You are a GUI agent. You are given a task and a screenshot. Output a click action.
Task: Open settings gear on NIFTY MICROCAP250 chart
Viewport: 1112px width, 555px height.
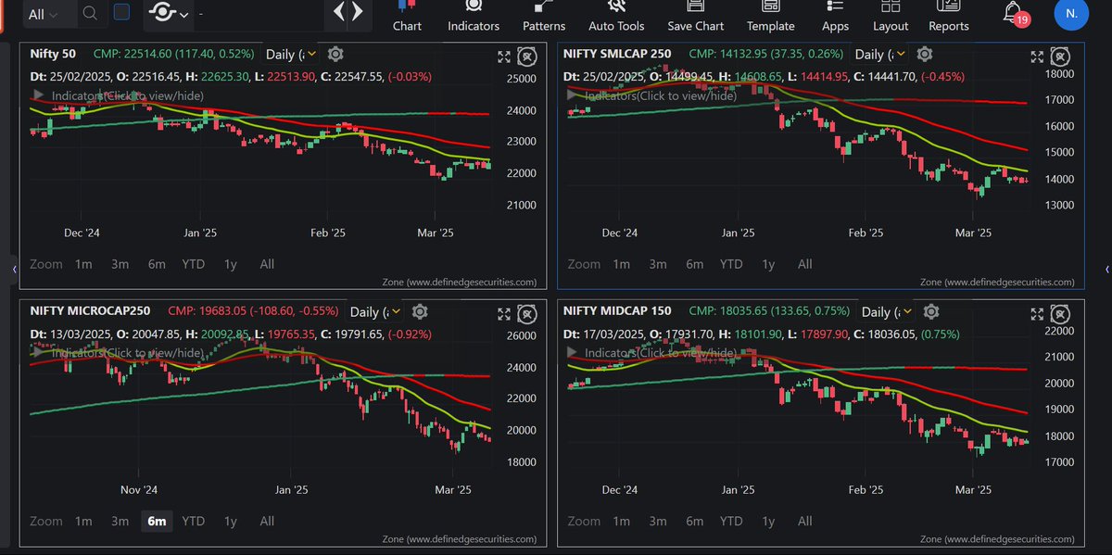pyautogui.click(x=420, y=311)
